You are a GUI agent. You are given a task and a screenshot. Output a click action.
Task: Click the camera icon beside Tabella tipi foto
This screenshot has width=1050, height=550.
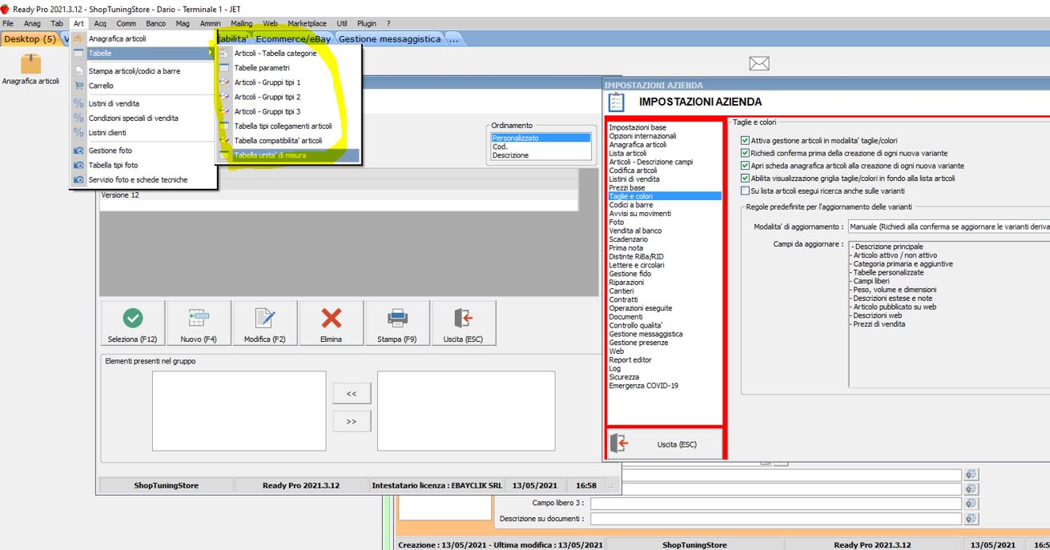[x=78, y=165]
